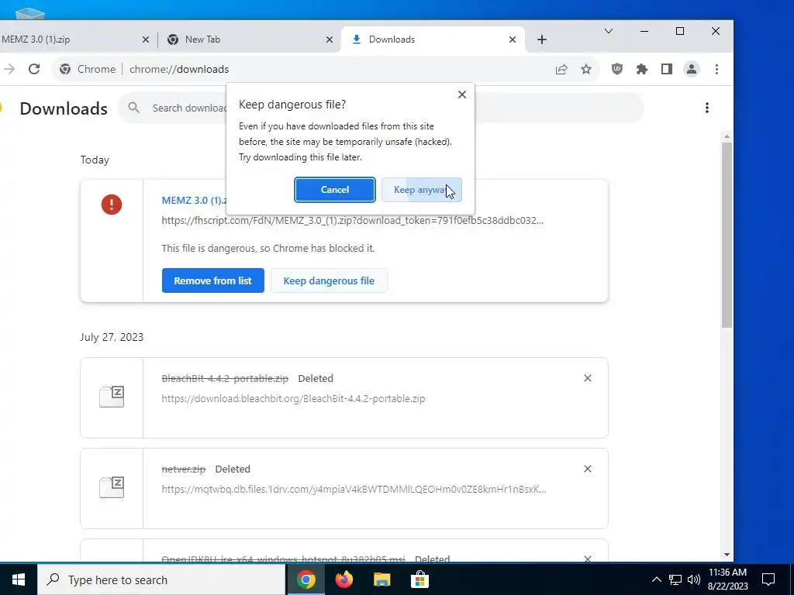Screen dimensions: 794x595
Task: Open network status tray icon
Action: point(675,580)
